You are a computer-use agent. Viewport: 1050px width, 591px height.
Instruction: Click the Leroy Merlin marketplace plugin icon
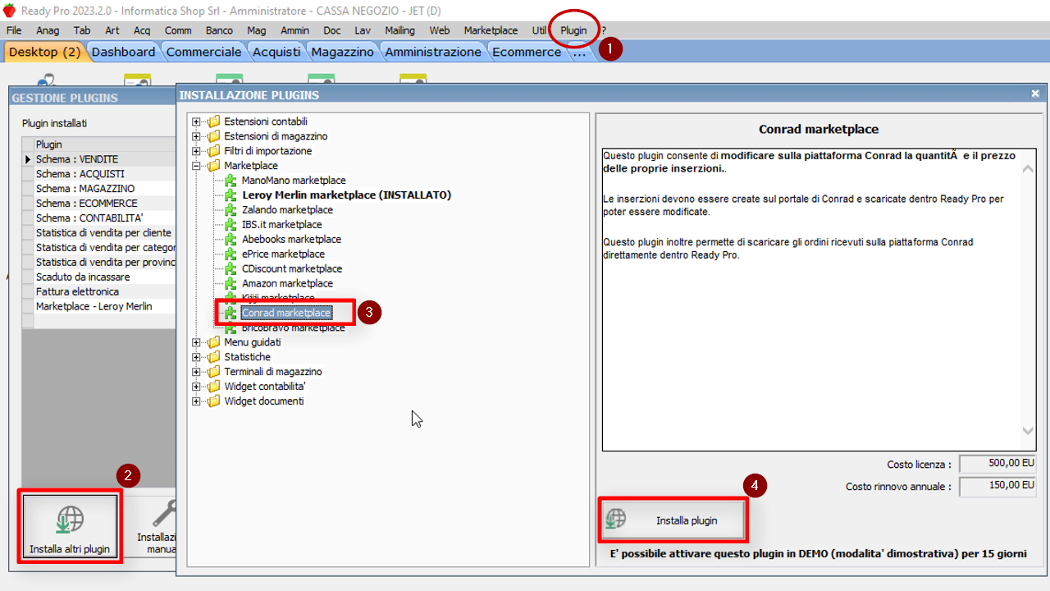tap(231, 195)
